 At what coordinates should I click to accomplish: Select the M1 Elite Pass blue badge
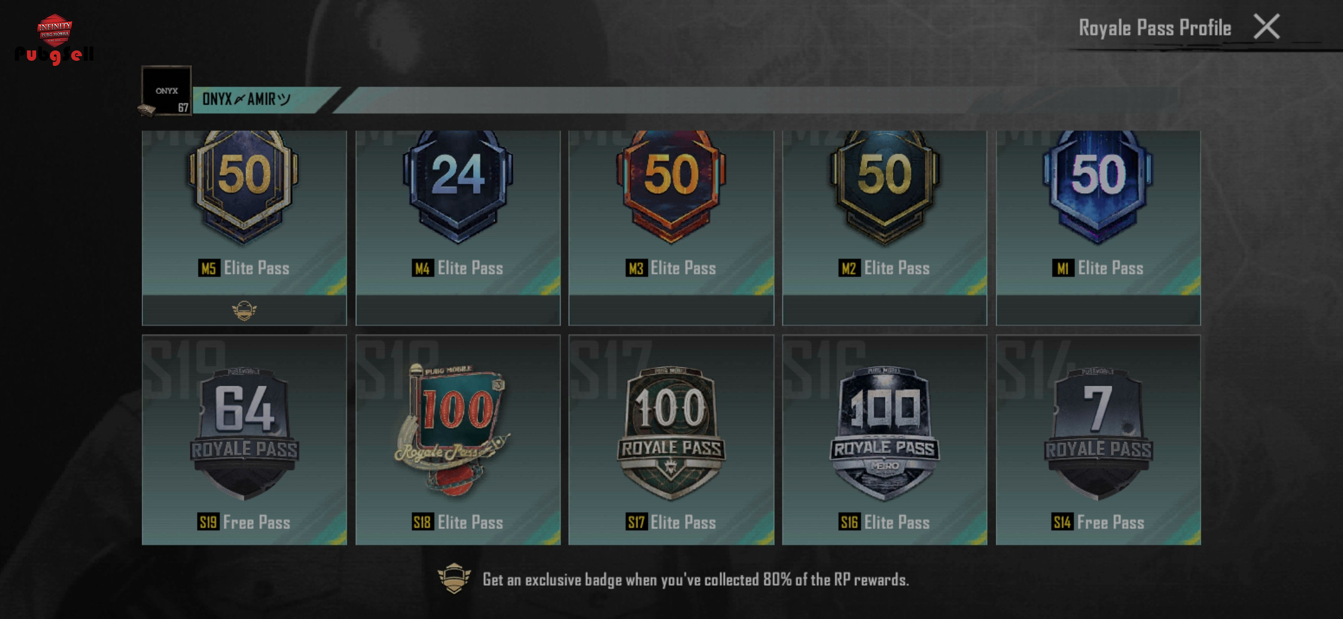coord(1098,186)
